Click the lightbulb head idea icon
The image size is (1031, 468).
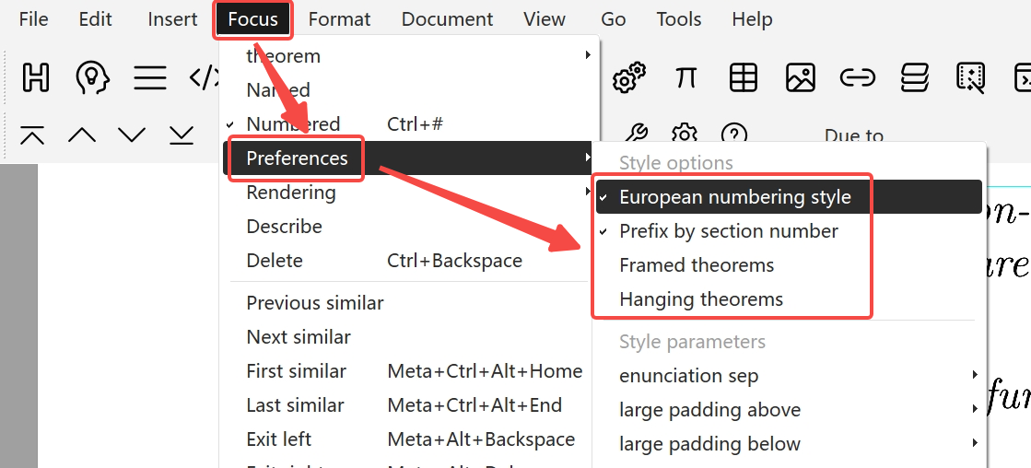pyautogui.click(x=92, y=77)
